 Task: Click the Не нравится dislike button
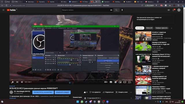point(95,92)
